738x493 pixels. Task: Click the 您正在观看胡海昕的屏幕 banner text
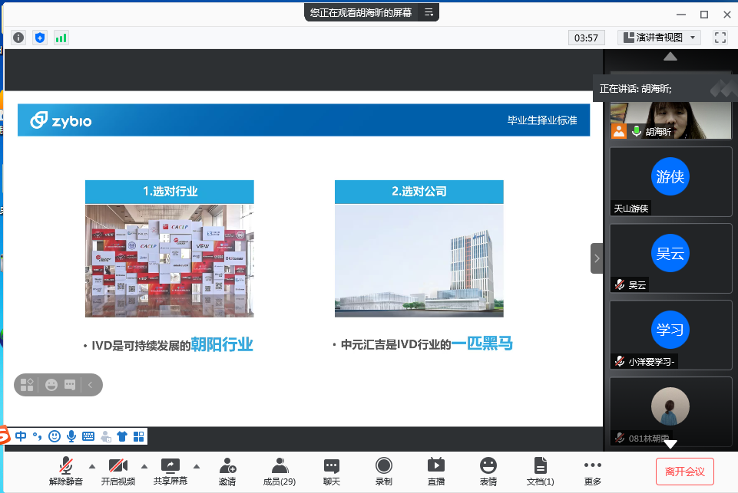(x=361, y=13)
